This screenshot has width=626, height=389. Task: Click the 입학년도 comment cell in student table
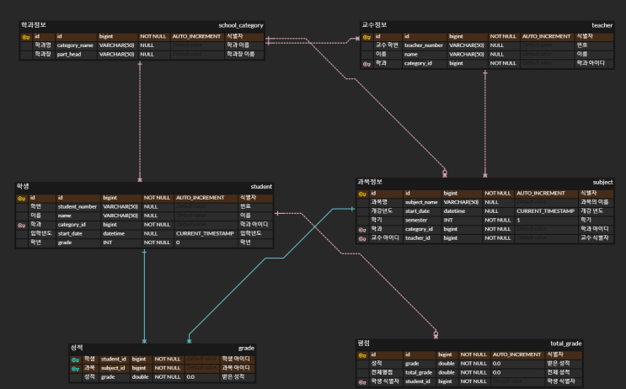pyautogui.click(x=254, y=234)
